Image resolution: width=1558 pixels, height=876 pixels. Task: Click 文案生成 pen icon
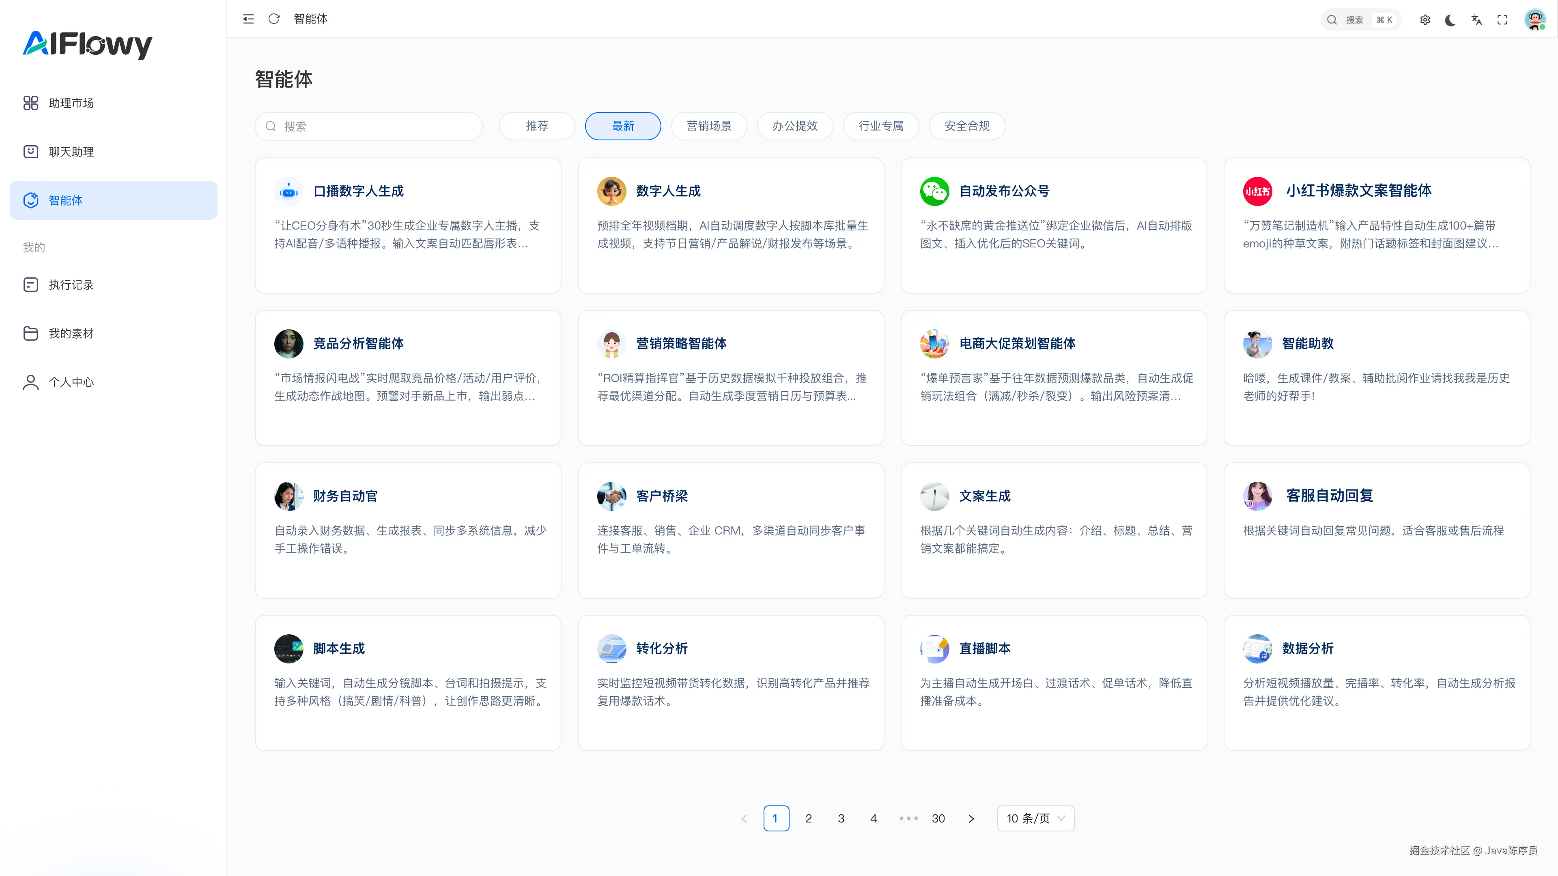[x=934, y=496]
